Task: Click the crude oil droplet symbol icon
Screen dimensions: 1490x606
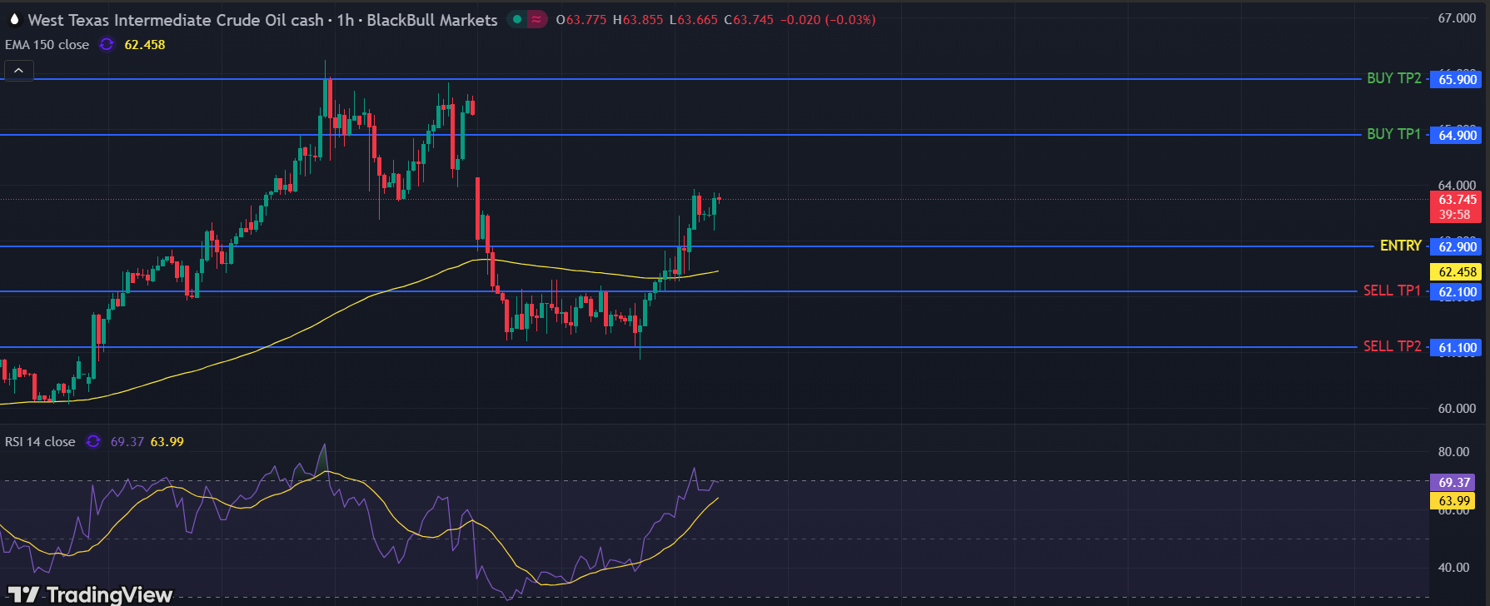Action: [x=13, y=20]
